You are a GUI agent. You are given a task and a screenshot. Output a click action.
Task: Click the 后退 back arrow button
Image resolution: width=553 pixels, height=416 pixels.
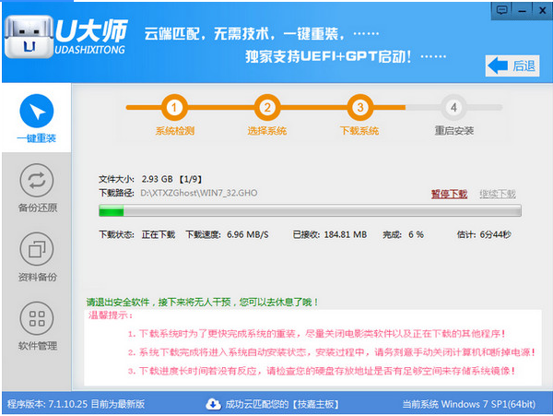(512, 65)
